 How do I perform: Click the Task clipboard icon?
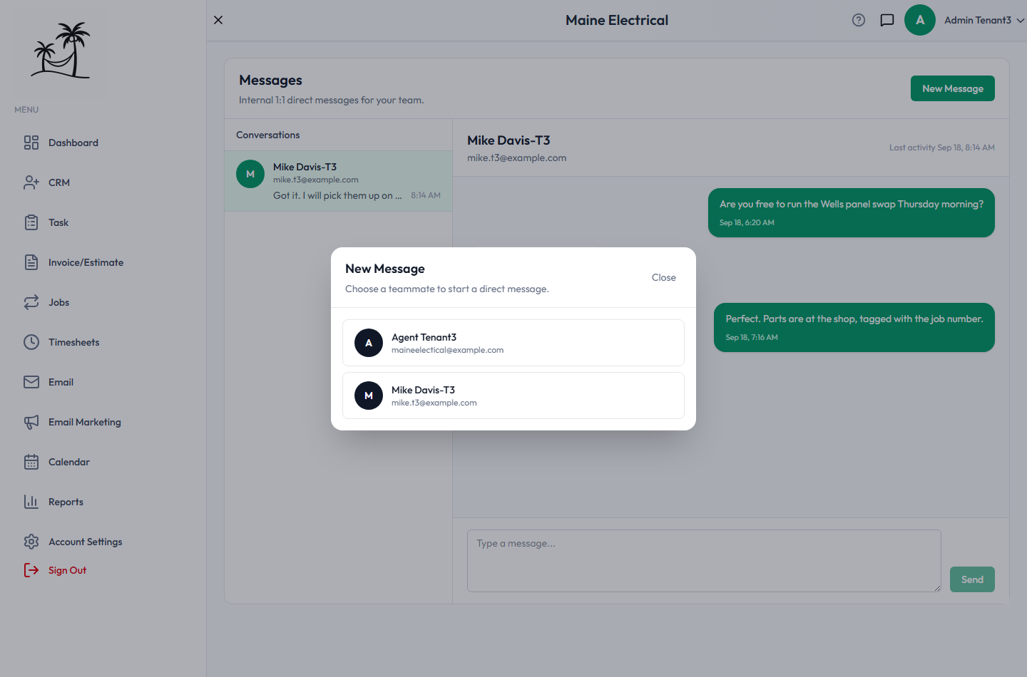tap(31, 222)
